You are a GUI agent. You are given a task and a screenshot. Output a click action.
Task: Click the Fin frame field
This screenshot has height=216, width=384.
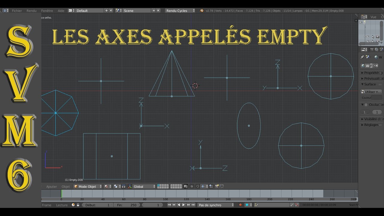tap(127, 205)
